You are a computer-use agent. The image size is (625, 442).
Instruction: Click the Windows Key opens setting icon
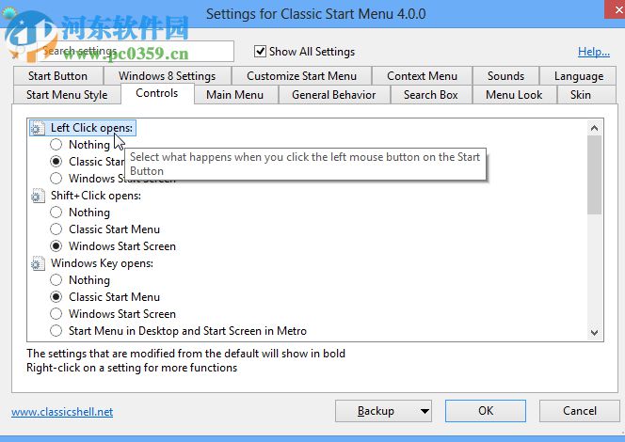point(38,263)
